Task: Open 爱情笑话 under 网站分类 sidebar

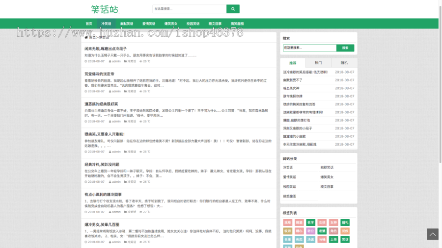Action: pos(289,177)
